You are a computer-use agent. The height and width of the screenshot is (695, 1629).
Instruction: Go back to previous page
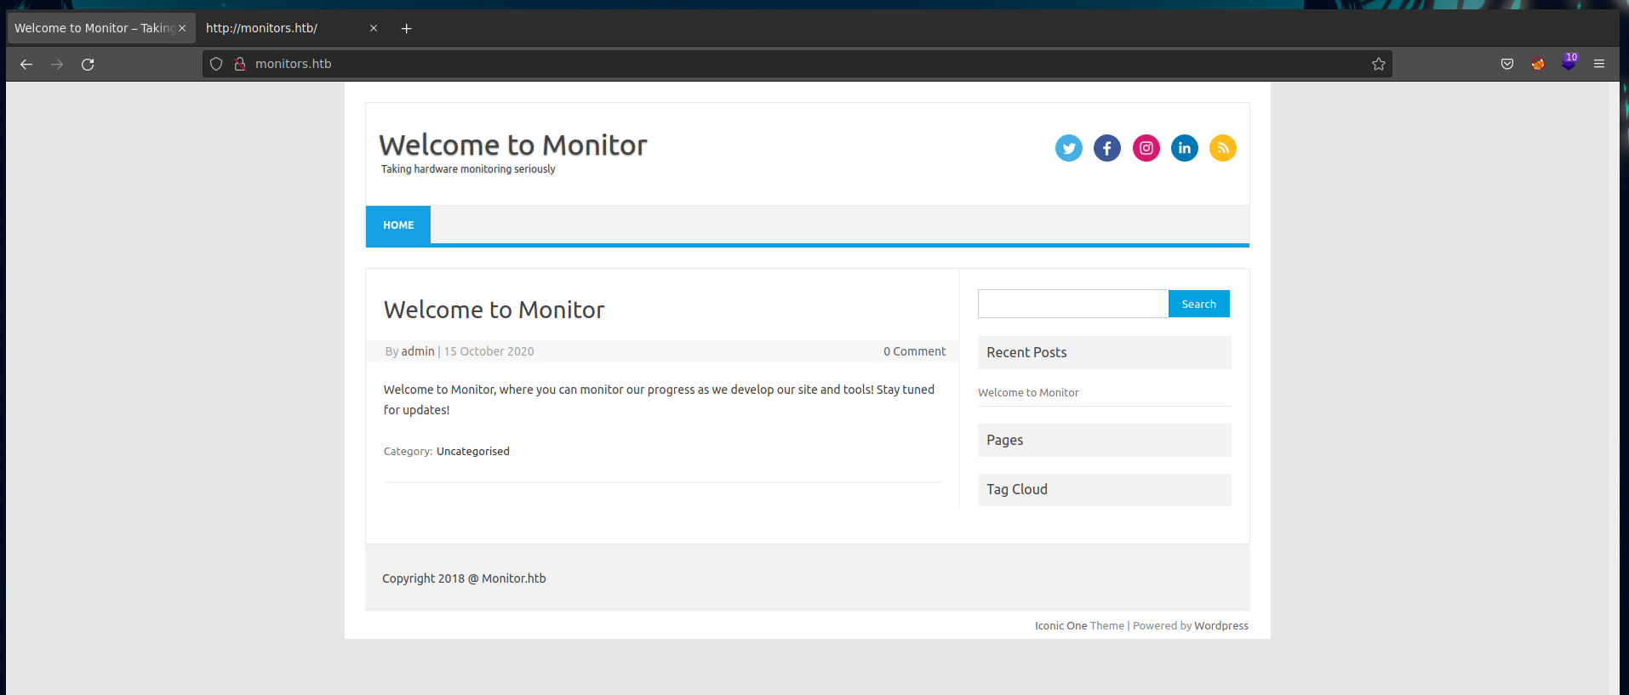pyautogui.click(x=26, y=64)
